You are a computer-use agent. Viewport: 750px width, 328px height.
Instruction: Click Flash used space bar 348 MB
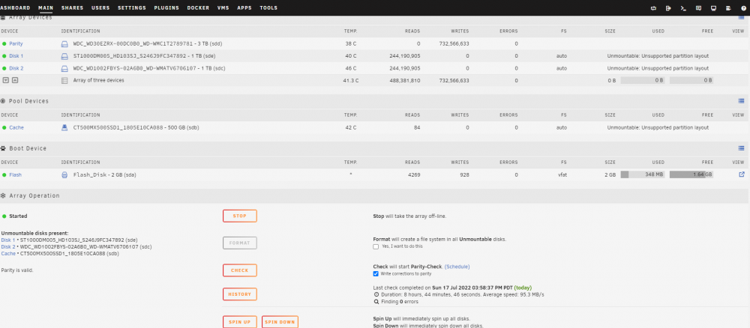[643, 174]
